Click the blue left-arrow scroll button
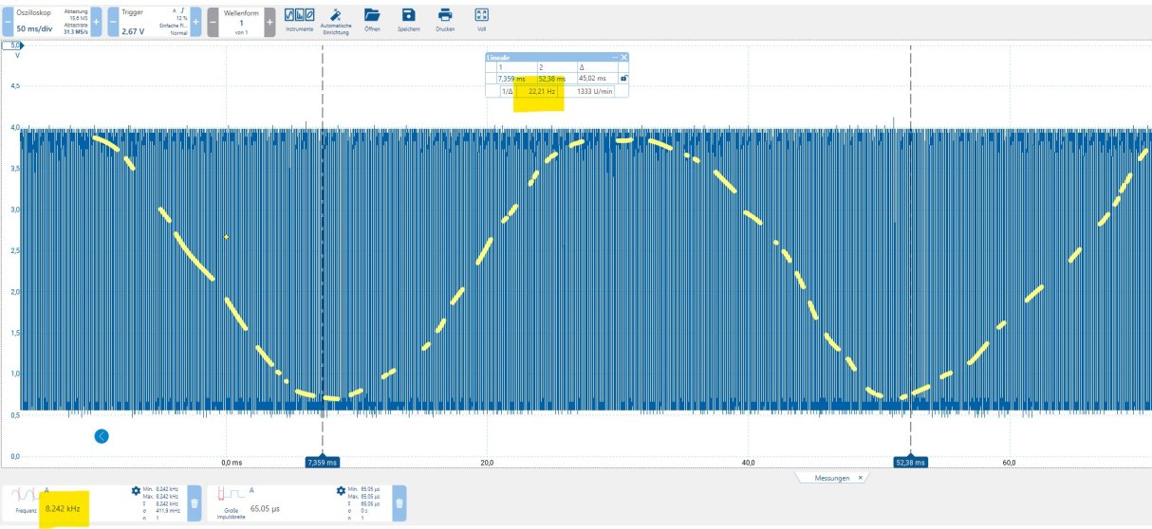The width and height of the screenshot is (1152, 529). [x=102, y=436]
